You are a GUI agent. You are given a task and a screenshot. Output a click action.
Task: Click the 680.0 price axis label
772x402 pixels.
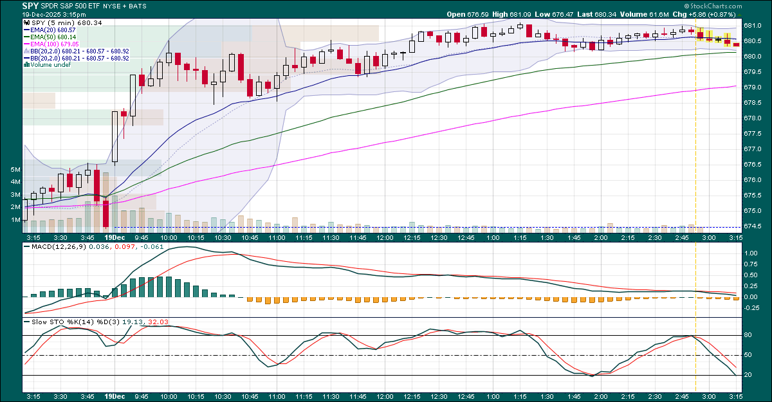[753, 57]
